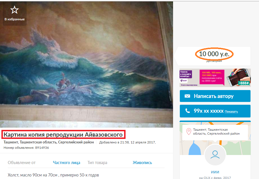The image size is (259, 179).
Task: Click the map location pin icon
Action: coord(189,132)
